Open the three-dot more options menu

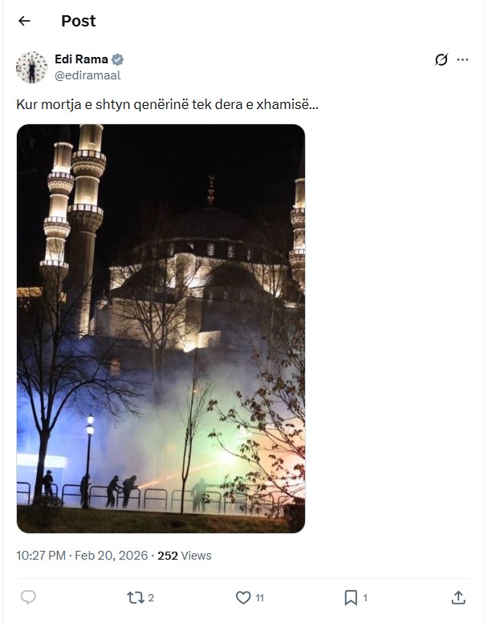(x=462, y=59)
